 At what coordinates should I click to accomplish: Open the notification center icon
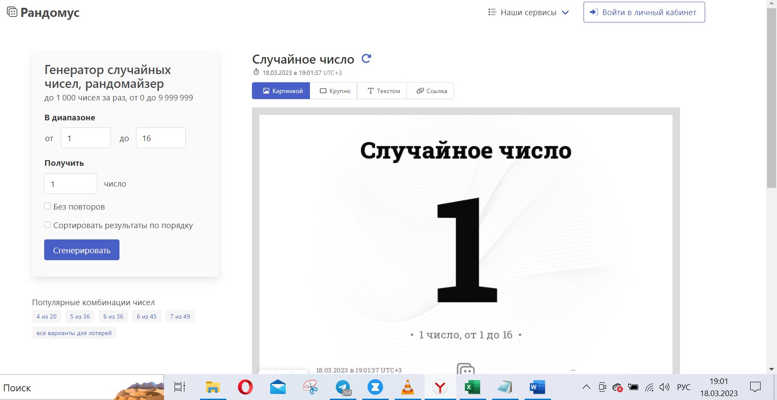pos(755,387)
